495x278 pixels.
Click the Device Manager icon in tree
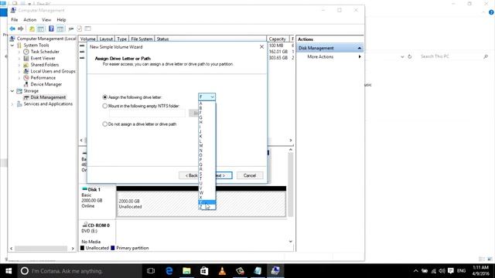[26, 84]
